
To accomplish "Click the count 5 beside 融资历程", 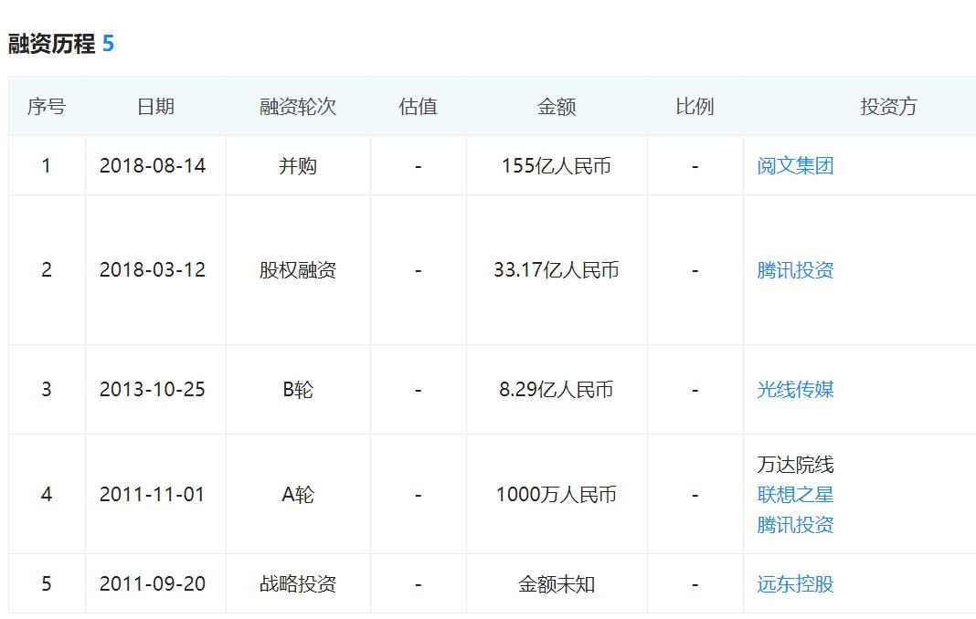I will [x=109, y=44].
